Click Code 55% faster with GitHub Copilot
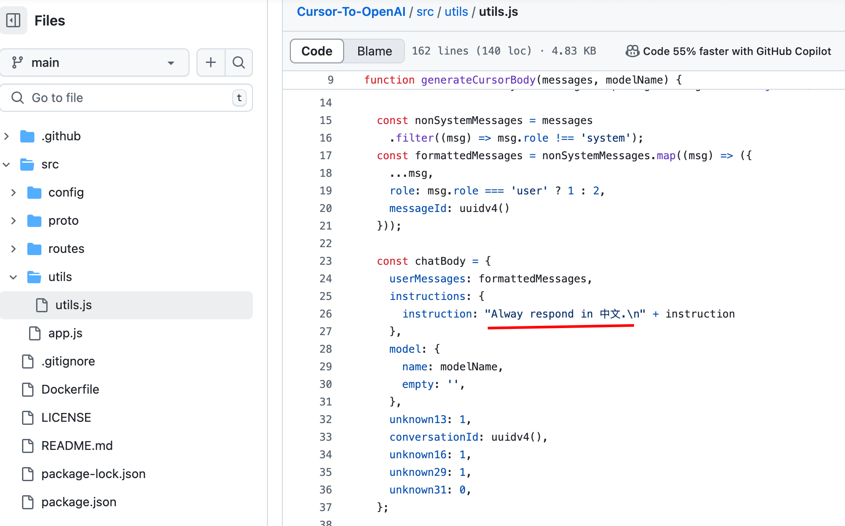 [737, 51]
